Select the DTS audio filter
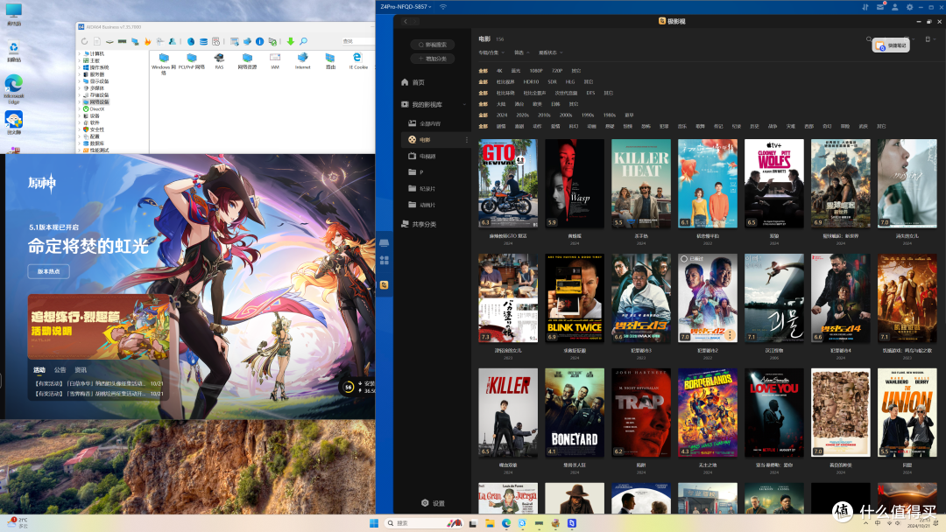 click(590, 94)
